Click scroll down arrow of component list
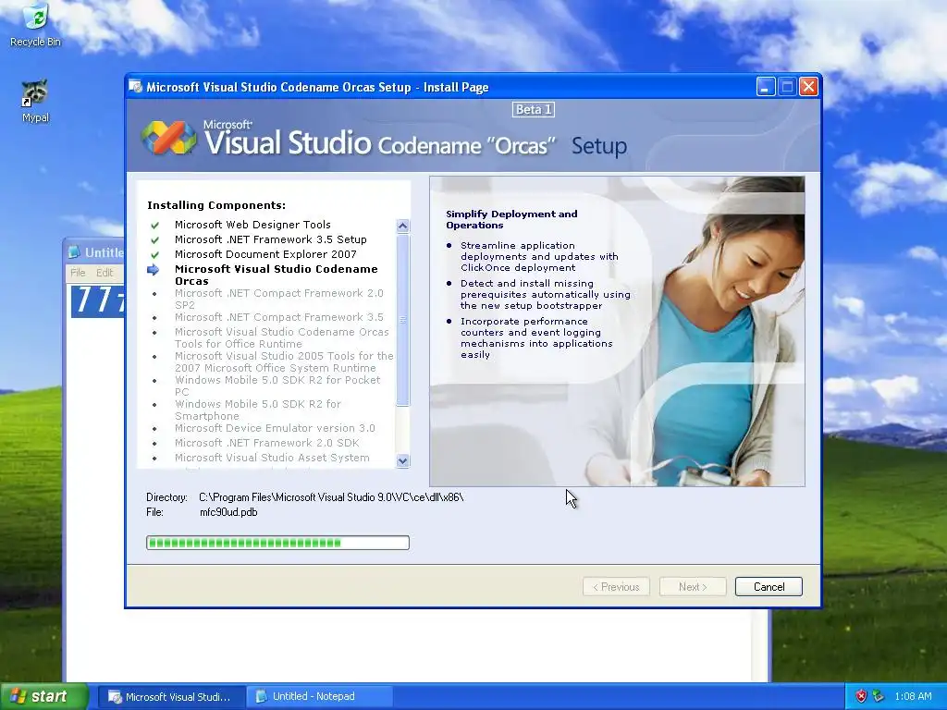The height and width of the screenshot is (710, 947). click(403, 460)
